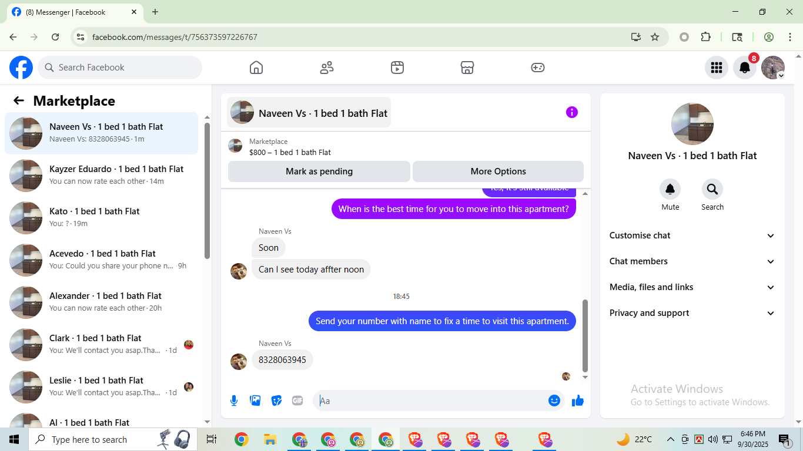
Task: Go back with browser back arrow
Action: tap(13, 37)
